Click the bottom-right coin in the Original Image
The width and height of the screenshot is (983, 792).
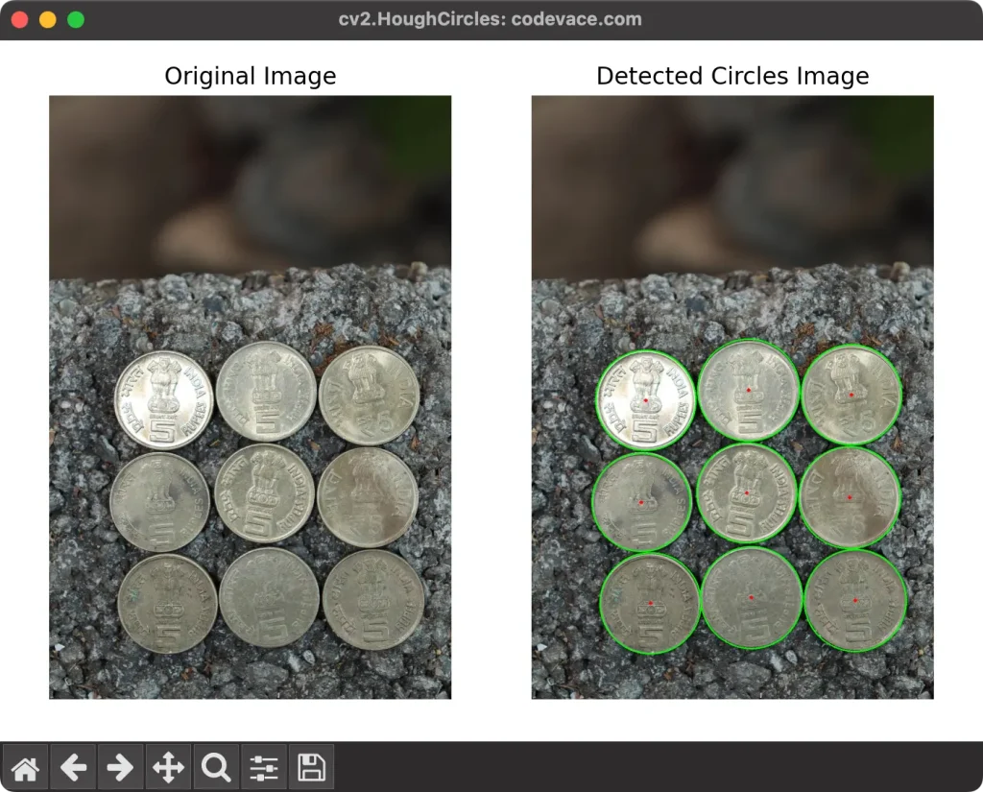[x=373, y=600]
